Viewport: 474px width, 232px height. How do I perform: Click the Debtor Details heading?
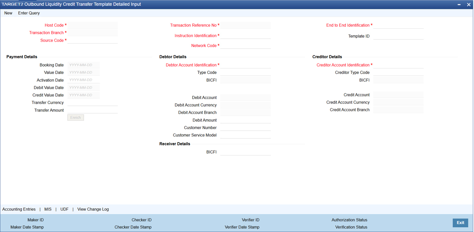point(173,57)
